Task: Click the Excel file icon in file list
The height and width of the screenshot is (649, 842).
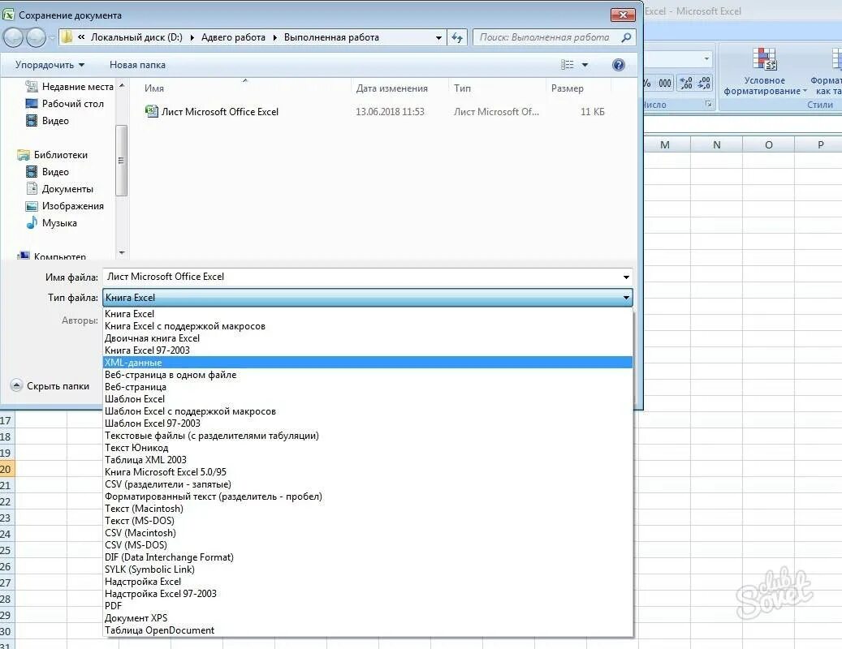Action: click(x=152, y=112)
